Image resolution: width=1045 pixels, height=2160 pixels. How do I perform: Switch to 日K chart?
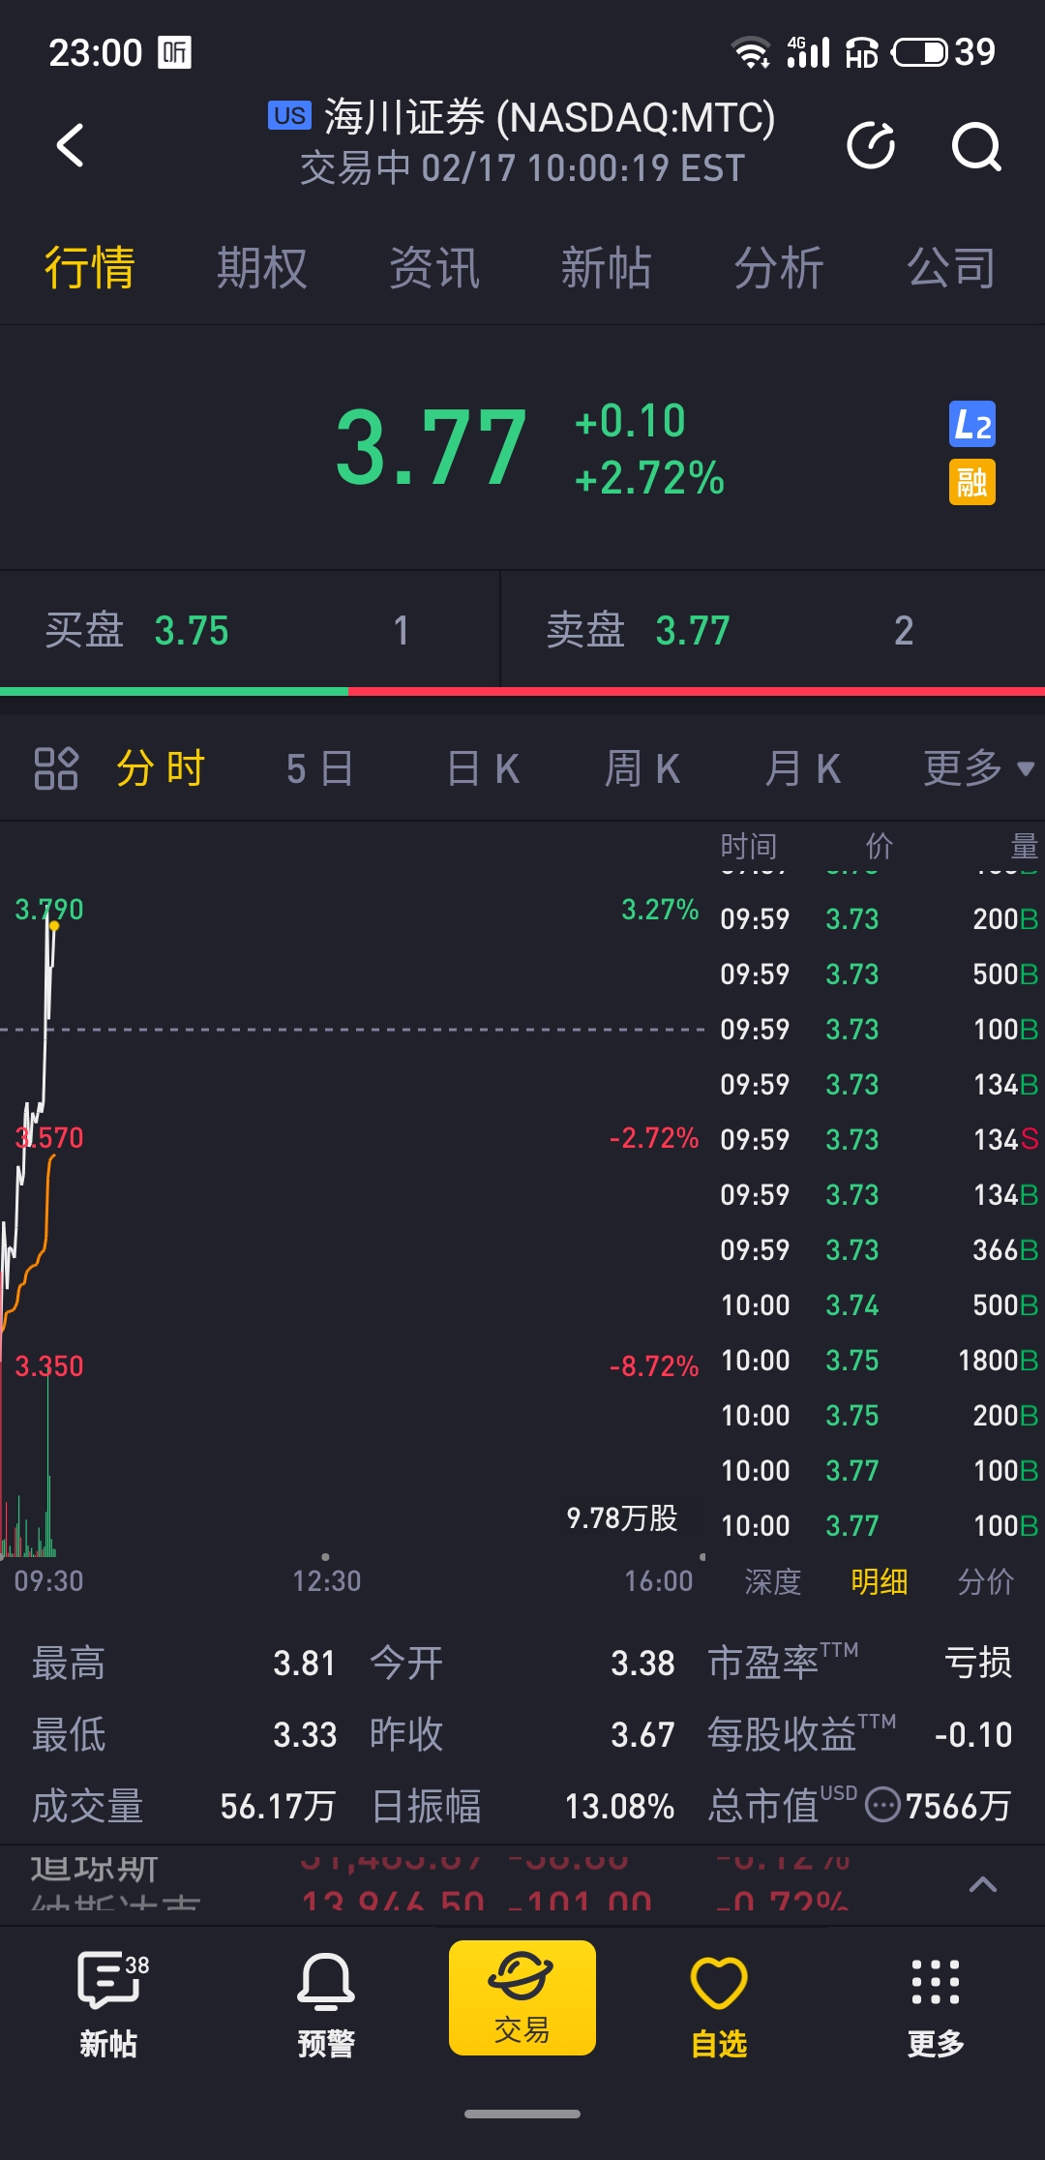pos(483,768)
